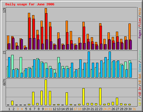
Task: Click orange day label 31
Action: tap(134, 109)
